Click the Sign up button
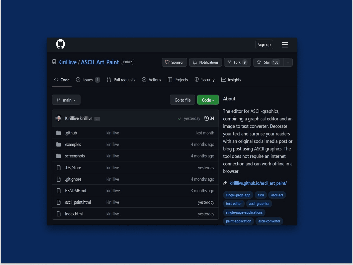 coord(264,45)
